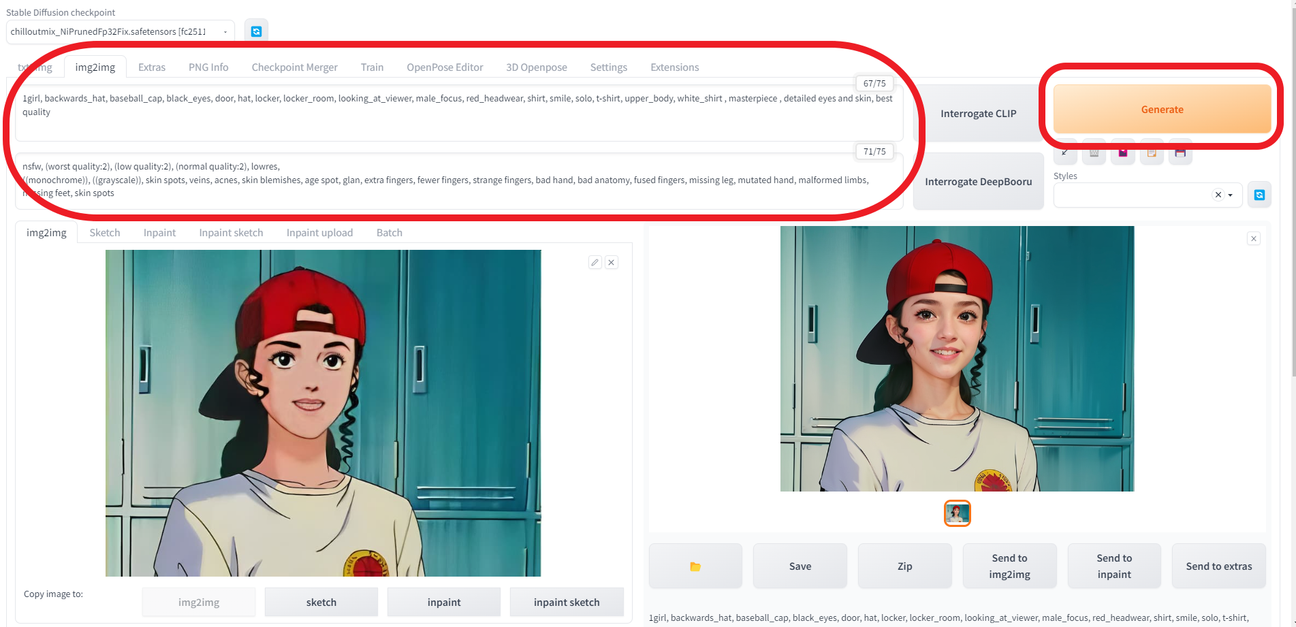The height and width of the screenshot is (627, 1296).
Task: Click Interrogate CLIP
Action: click(x=978, y=113)
